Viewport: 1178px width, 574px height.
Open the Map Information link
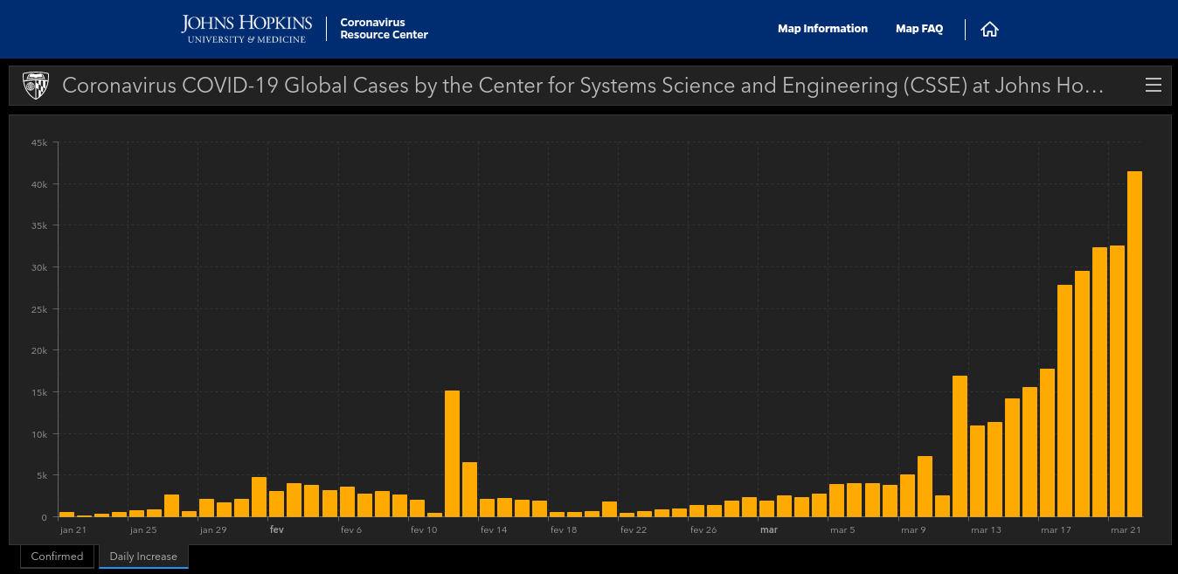(x=822, y=29)
